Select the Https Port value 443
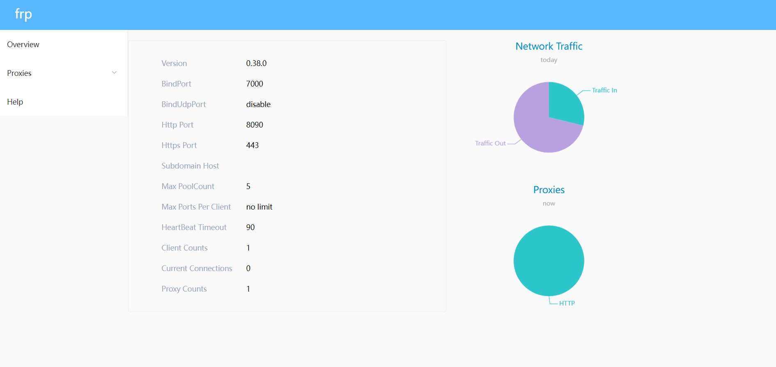776x367 pixels. pos(253,145)
